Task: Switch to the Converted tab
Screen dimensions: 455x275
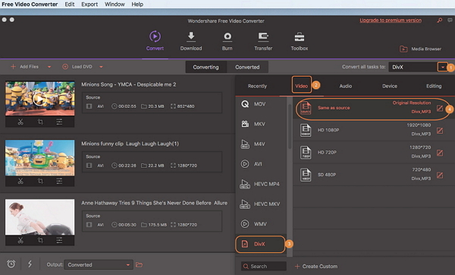Action: pos(247,67)
